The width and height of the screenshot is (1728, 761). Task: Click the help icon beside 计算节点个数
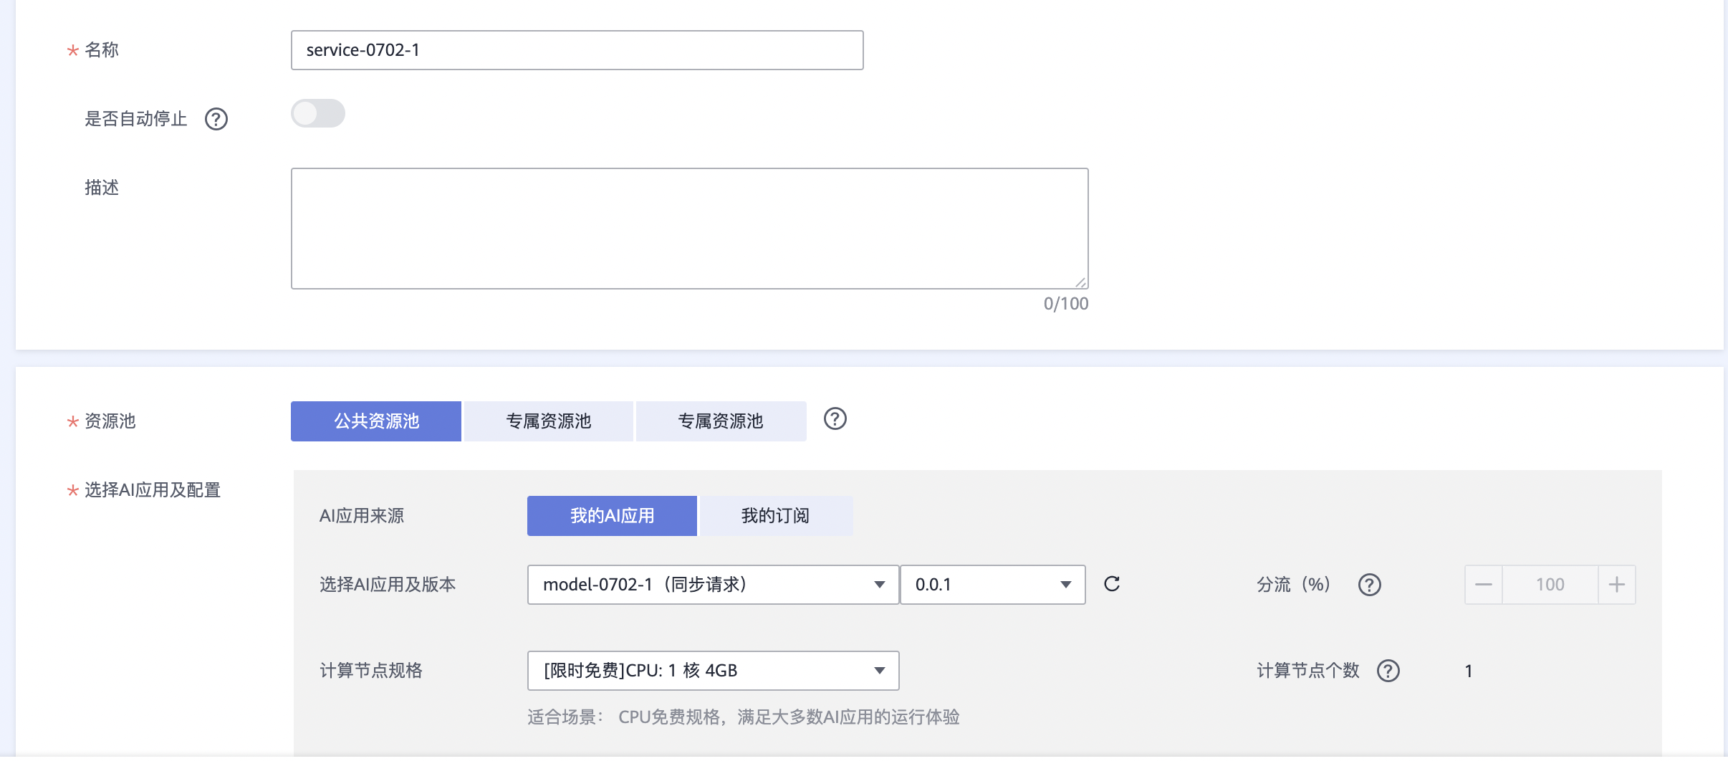[x=1388, y=671]
